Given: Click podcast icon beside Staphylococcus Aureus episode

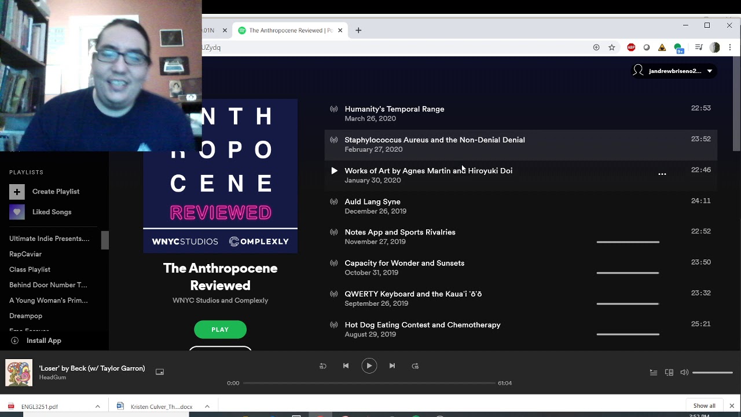Looking at the screenshot, I should coord(334,140).
